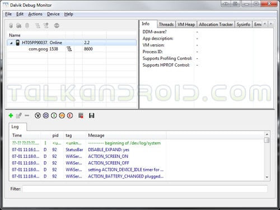This screenshot has width=280, height=210.
Task: Toggle Verbose log level (V) button
Action: tap(38, 116)
